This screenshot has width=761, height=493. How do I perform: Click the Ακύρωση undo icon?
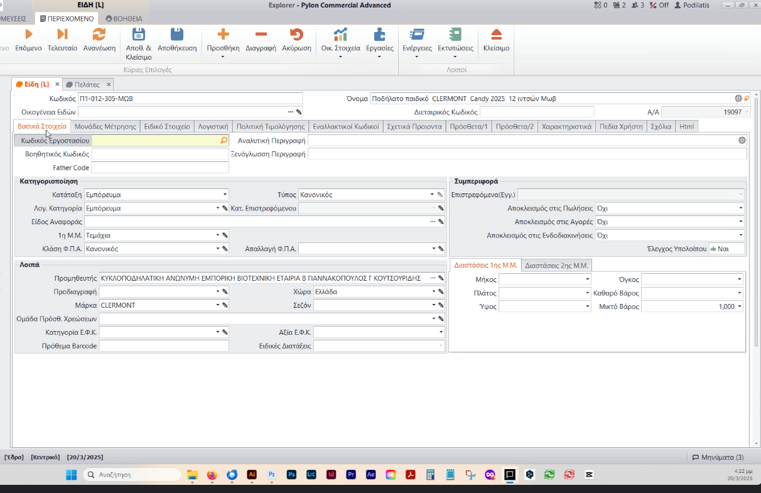point(296,35)
